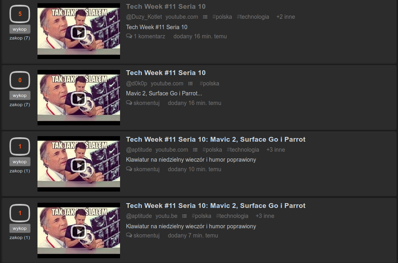398x263 pixels.
Task: Click the list icon in @d0k0p's entry
Action: click(190, 83)
